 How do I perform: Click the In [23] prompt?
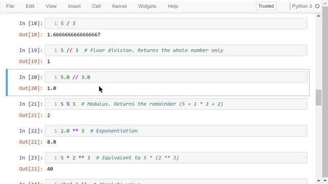tap(31, 158)
